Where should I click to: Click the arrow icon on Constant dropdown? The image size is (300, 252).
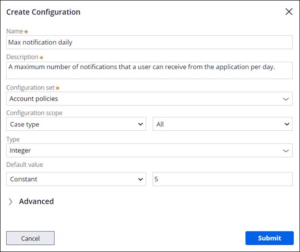point(140,179)
